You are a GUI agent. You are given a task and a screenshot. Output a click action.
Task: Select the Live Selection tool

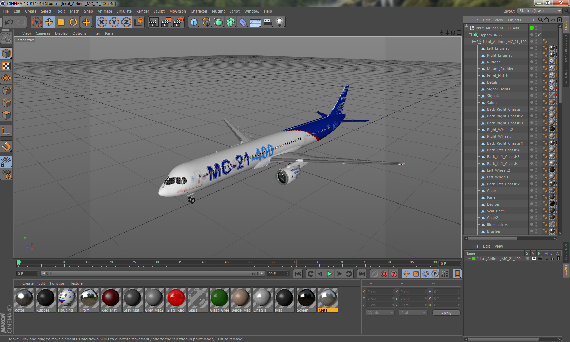[36, 22]
